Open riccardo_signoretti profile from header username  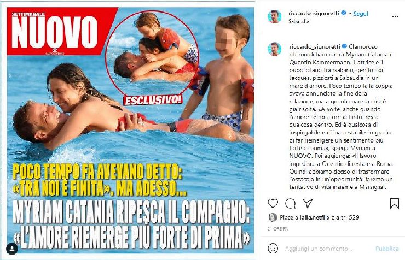(314, 14)
